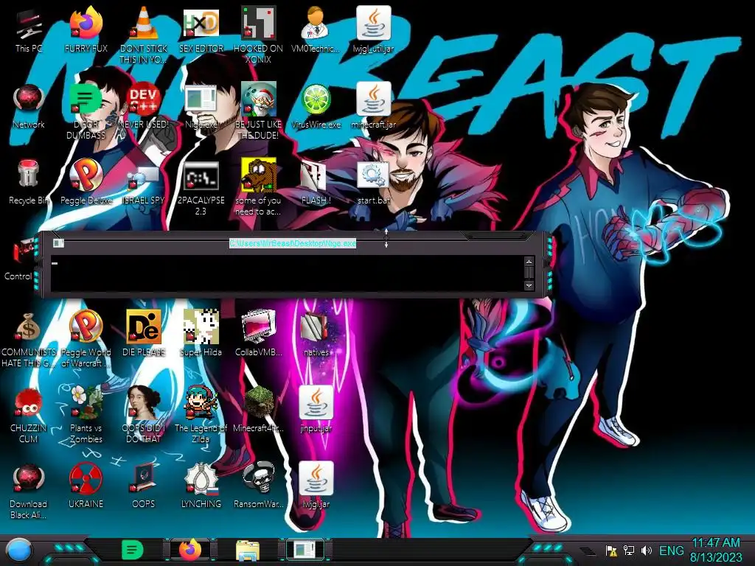The image size is (755, 566).
Task: Open the UKRAINE radiation icon
Action: point(86,486)
